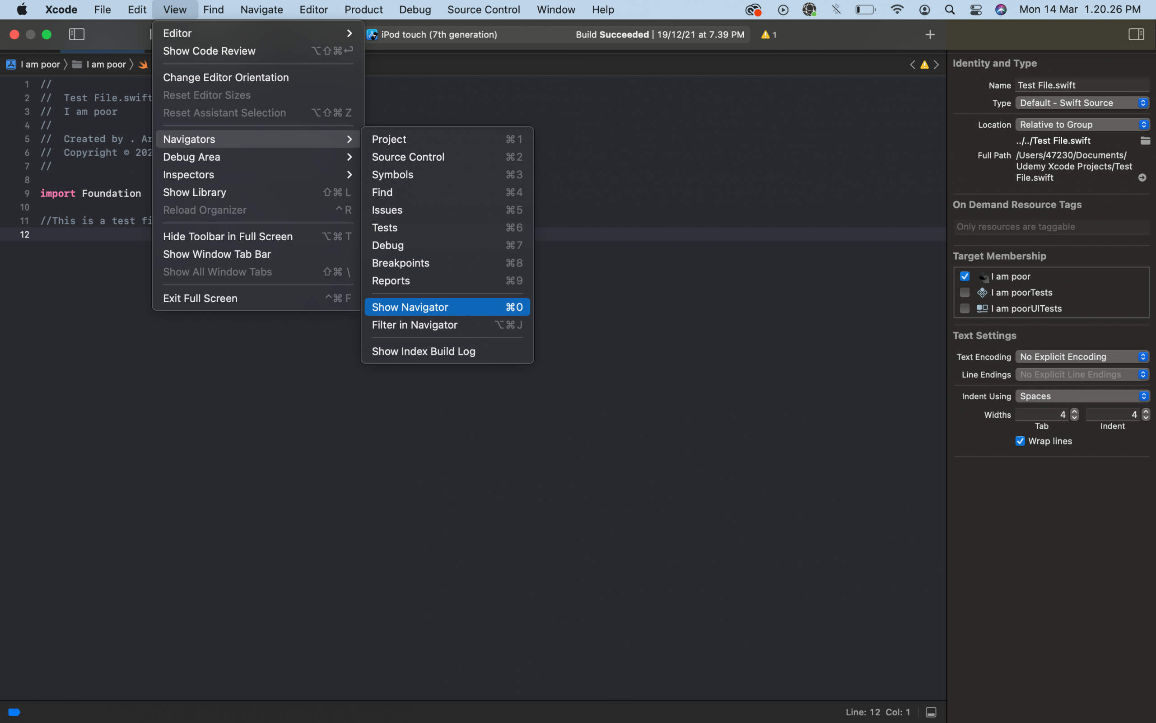Viewport: 1156px width, 723px height.
Task: Toggle the inspectors panel icon at top right
Action: click(x=1136, y=34)
